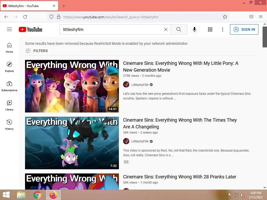Image resolution: width=267 pixels, height=200 pixels.
Task: Expand the FILTERS options
Action: (x=37, y=51)
